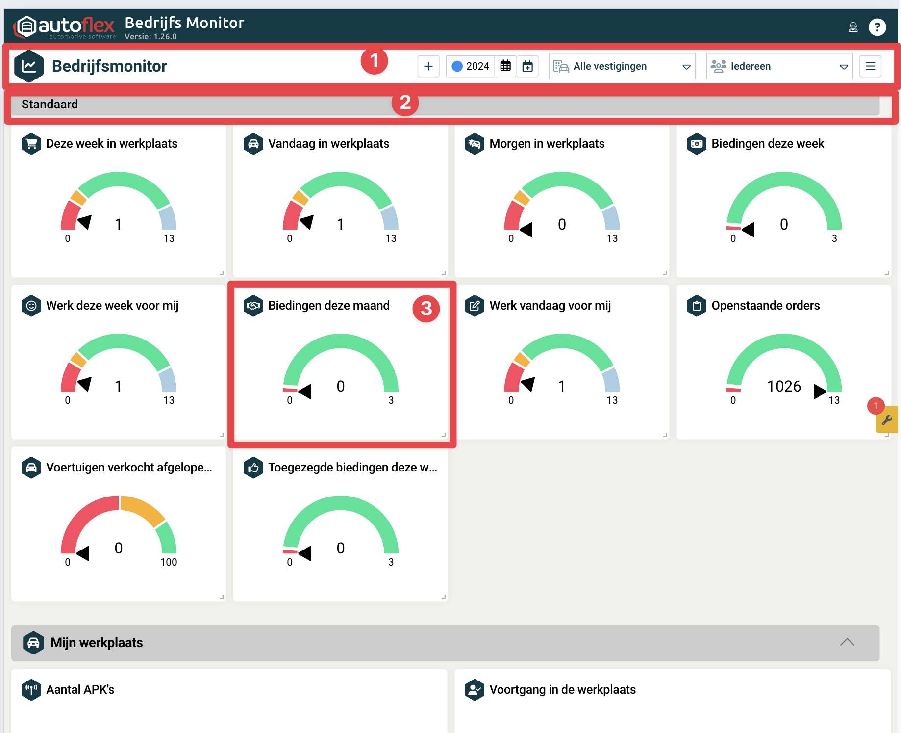The width and height of the screenshot is (901, 733).
Task: Click the Voortgang in de werkplaats title
Action: 562,690
